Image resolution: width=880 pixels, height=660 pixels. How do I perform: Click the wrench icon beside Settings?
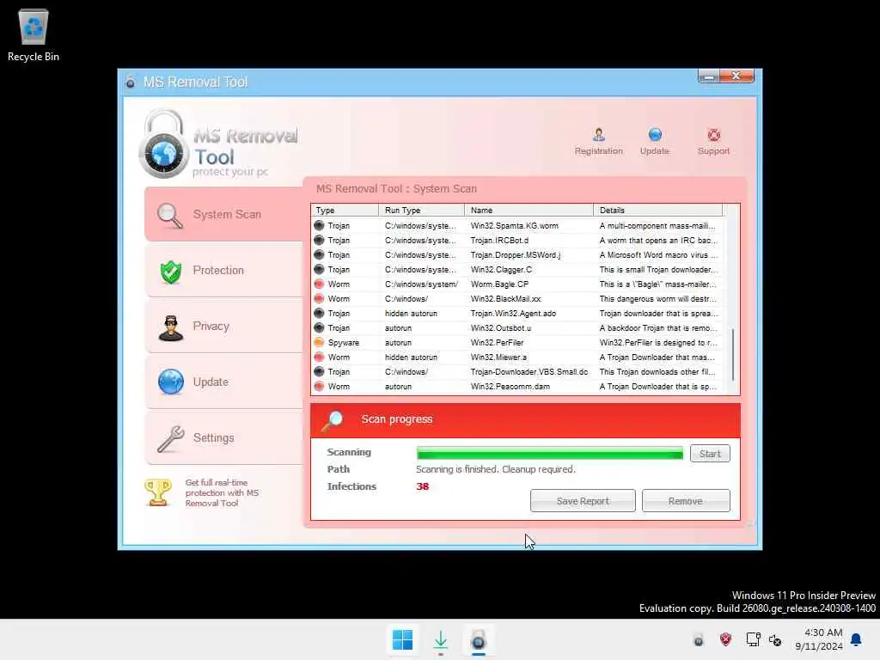click(x=171, y=439)
